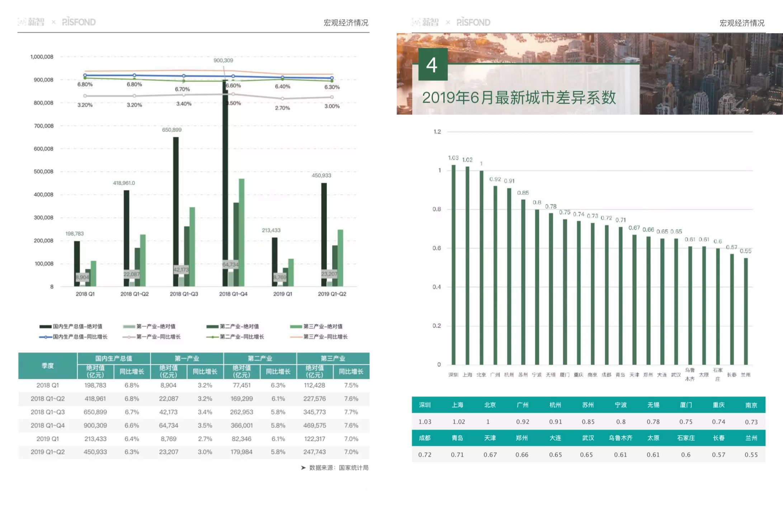Viewport: 783px width, 509px height.
Task: Click the 0.55 label above 兰州 bar
Action: [745, 251]
